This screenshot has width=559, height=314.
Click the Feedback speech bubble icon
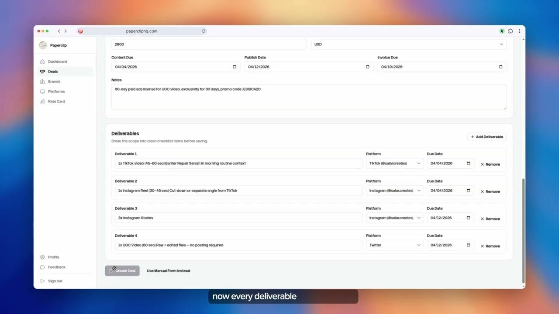42,267
